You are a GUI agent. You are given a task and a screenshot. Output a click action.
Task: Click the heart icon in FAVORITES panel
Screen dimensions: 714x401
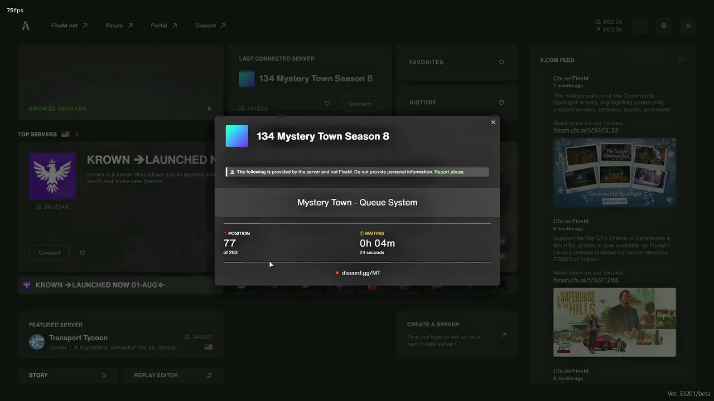(501, 62)
